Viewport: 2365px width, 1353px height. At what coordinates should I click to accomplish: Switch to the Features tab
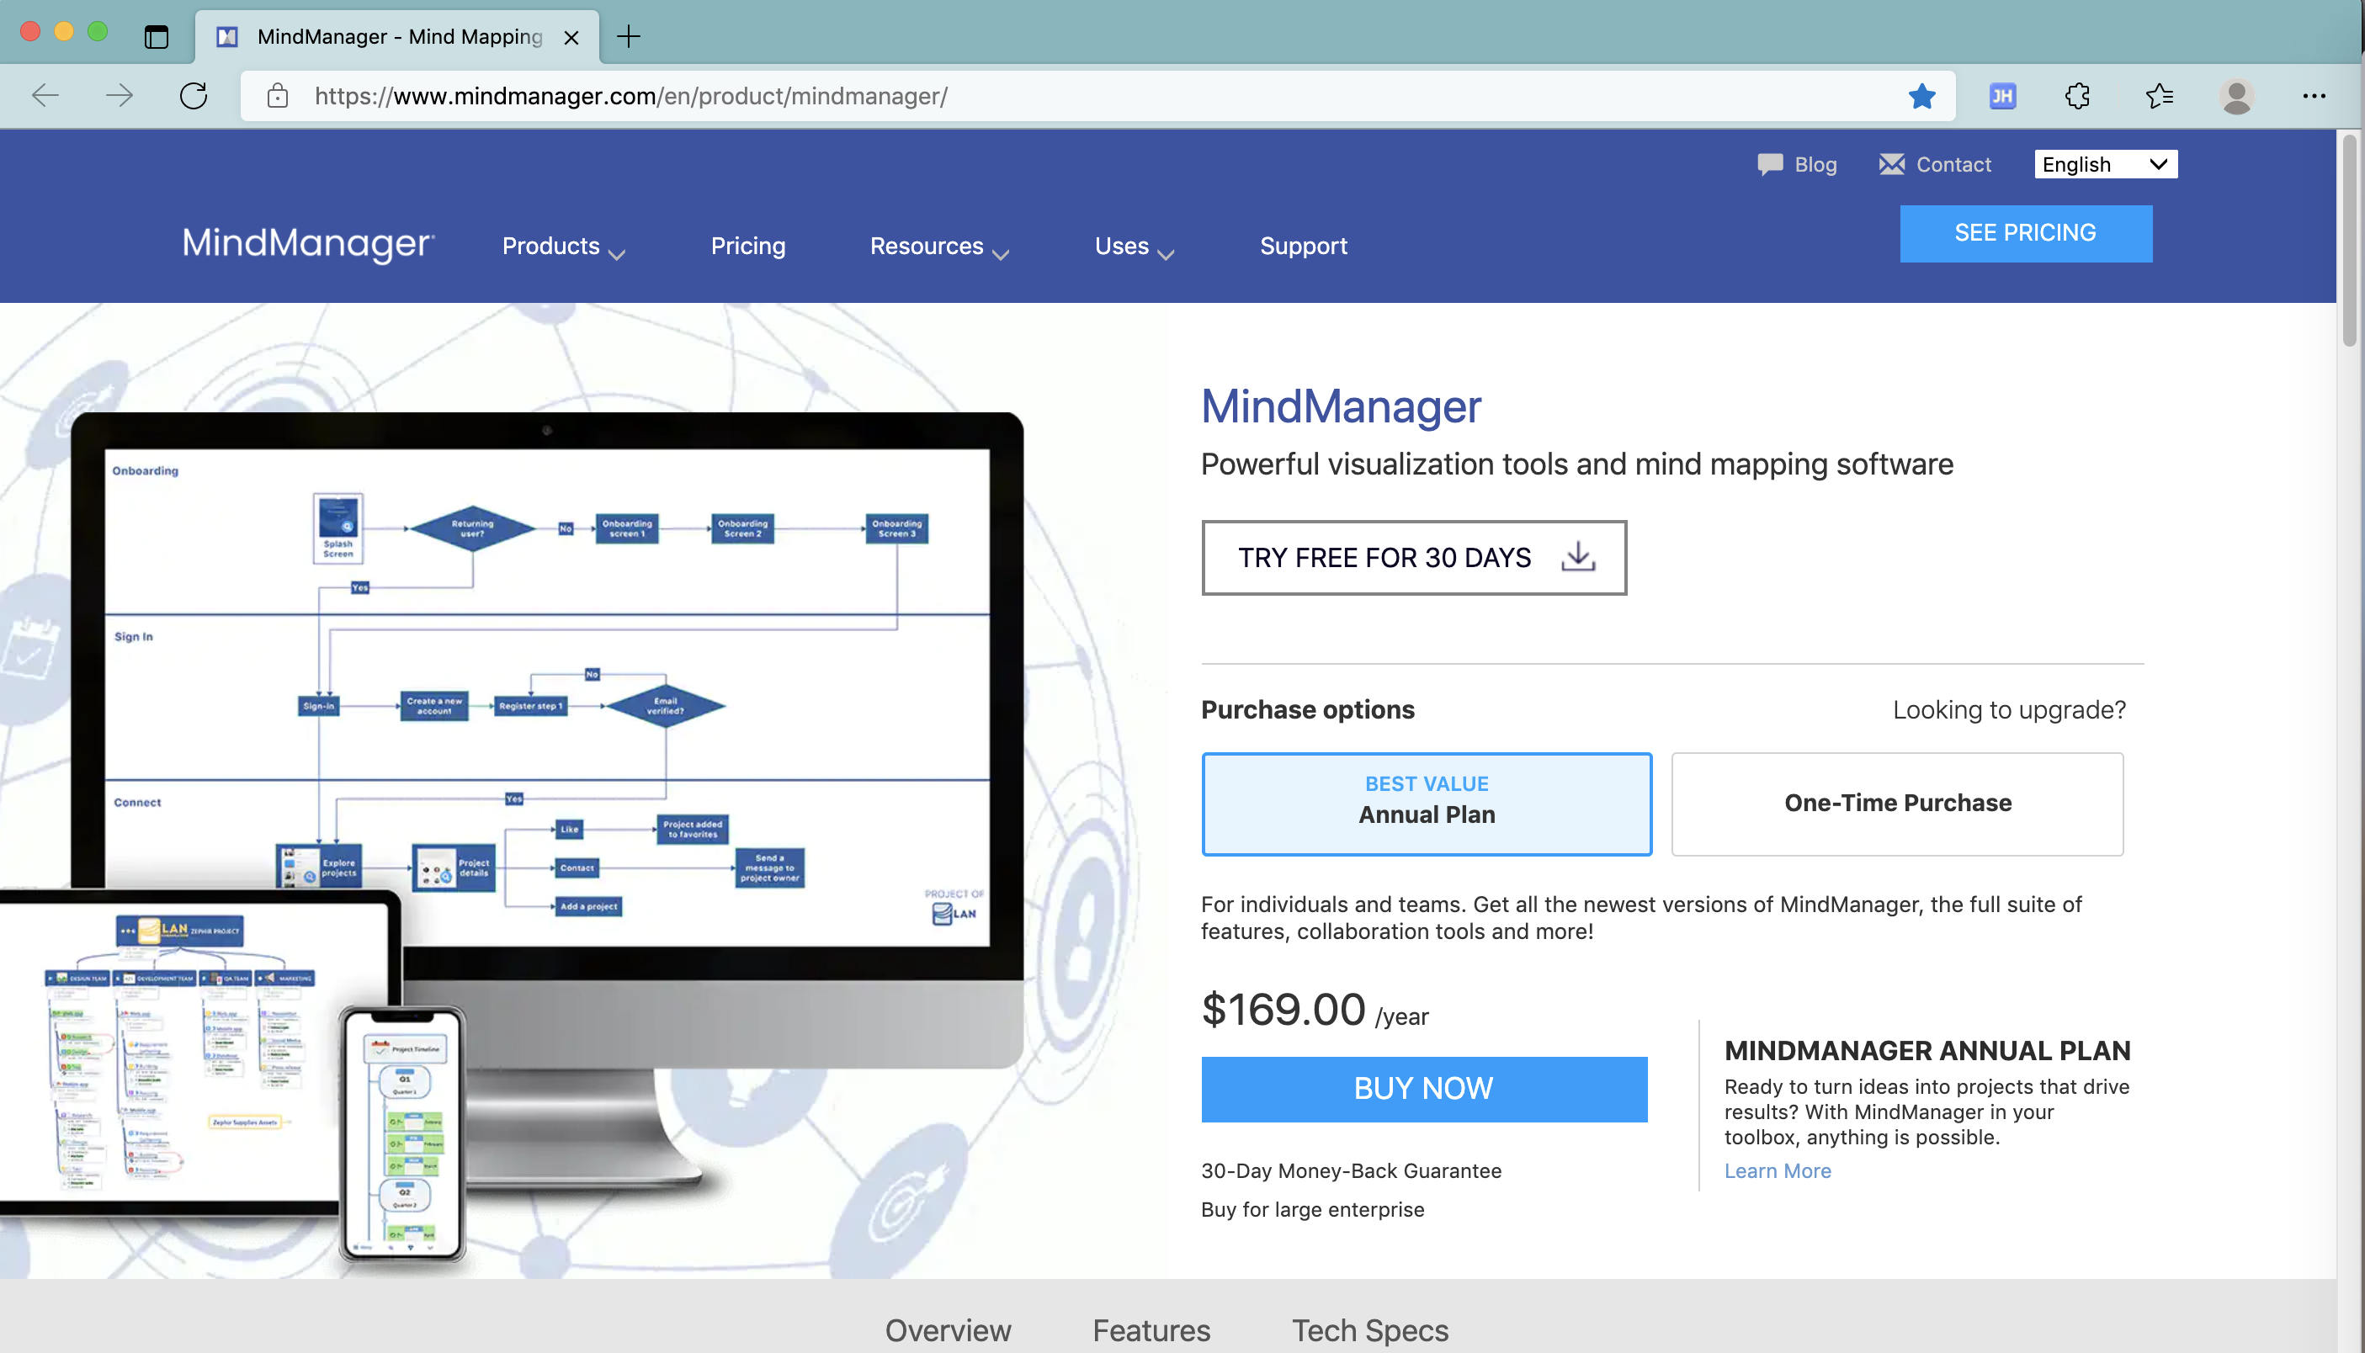point(1151,1329)
